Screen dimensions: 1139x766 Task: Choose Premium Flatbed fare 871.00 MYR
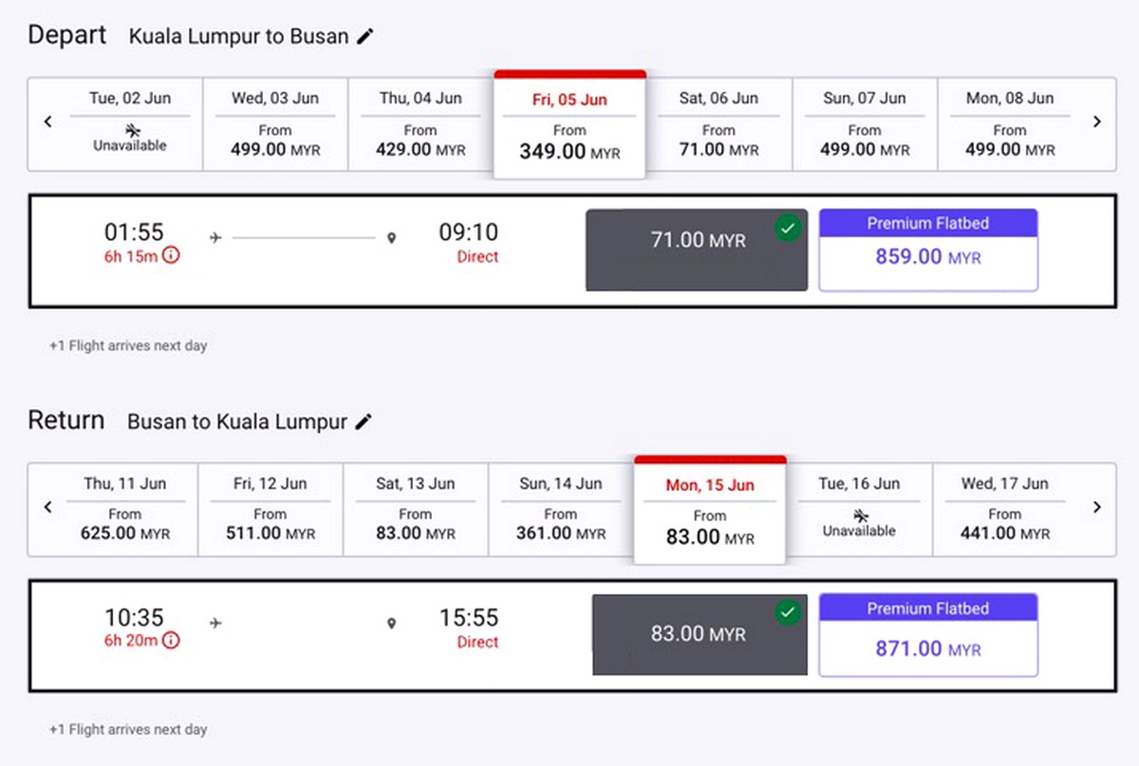click(x=928, y=635)
